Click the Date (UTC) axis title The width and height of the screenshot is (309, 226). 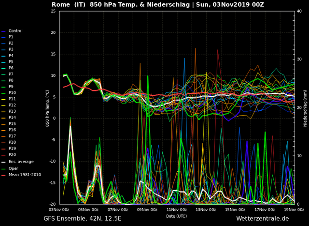pyautogui.click(x=176, y=216)
